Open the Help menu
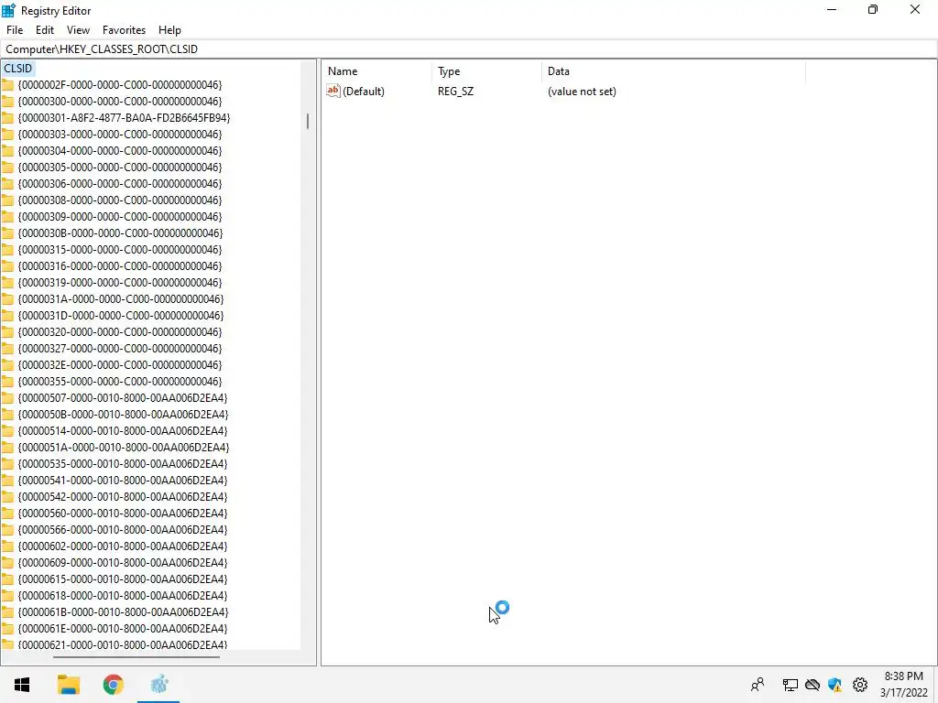Screen dimensions: 938x703 click(x=169, y=30)
